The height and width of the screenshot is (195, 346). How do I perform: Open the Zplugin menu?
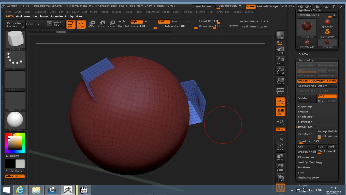[237, 12]
